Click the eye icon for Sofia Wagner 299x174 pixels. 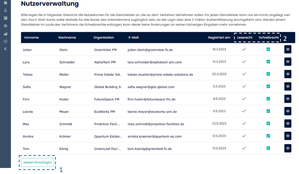pyautogui.click(x=288, y=86)
